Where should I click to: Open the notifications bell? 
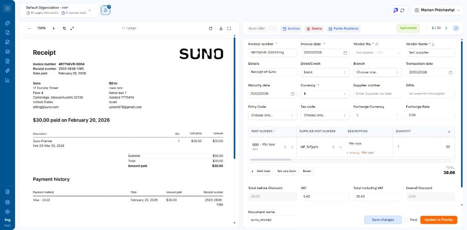point(105,10)
